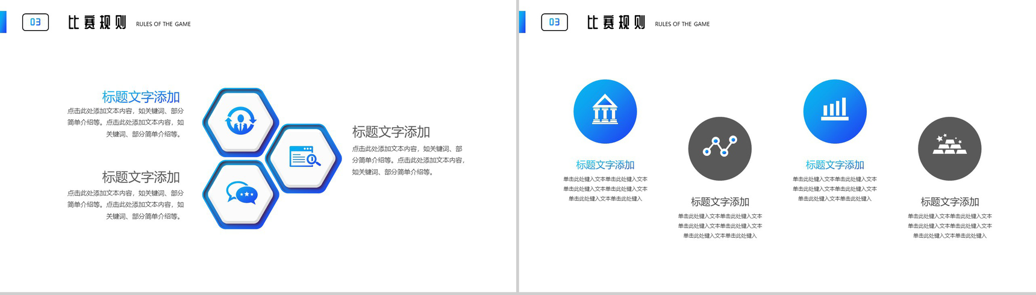Screen dimensions: 1036x295
Task: Select the bank building circle icon
Action: pyautogui.click(x=605, y=111)
